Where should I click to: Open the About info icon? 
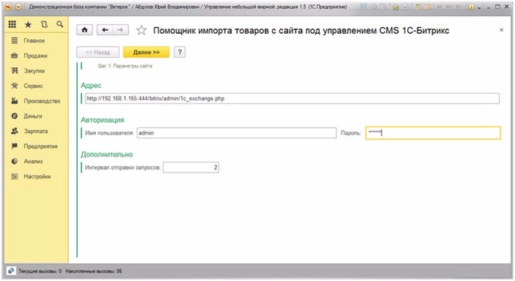point(472,7)
